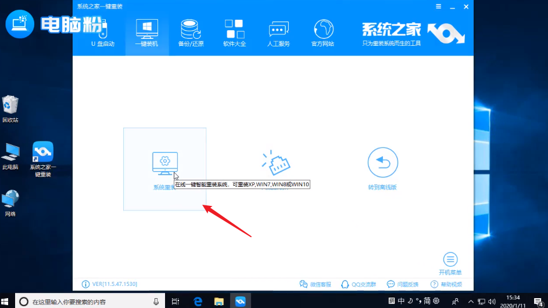The height and width of the screenshot is (308, 548).
Task: Open 微信客服 link
Action: point(315,284)
